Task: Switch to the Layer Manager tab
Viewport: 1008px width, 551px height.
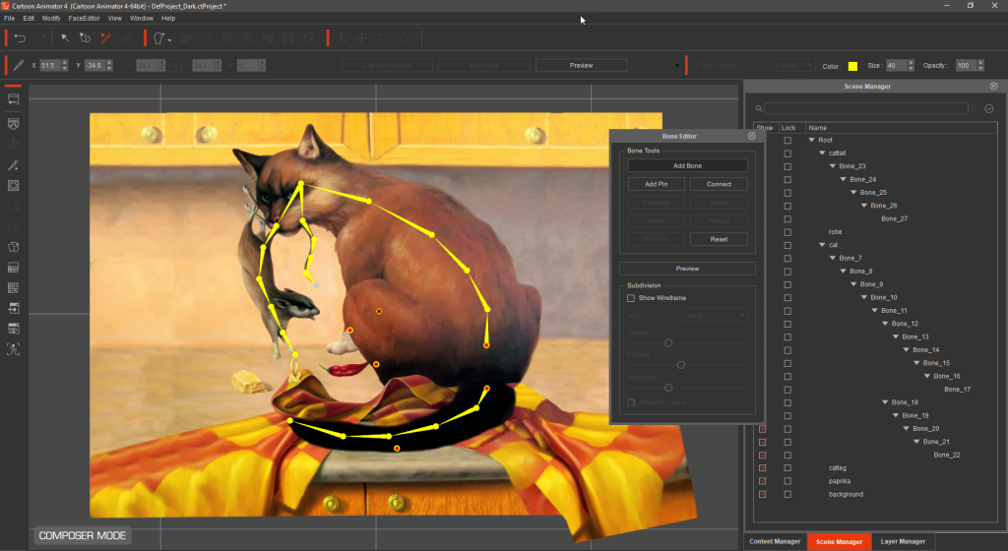Action: [x=903, y=541]
